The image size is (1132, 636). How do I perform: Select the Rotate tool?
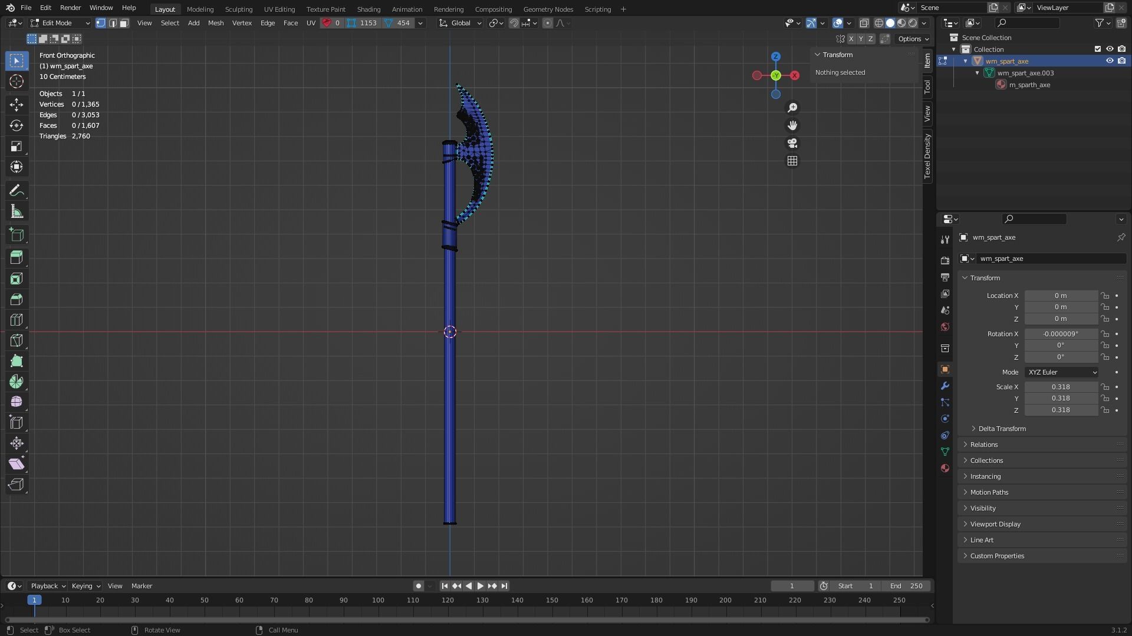(x=17, y=125)
